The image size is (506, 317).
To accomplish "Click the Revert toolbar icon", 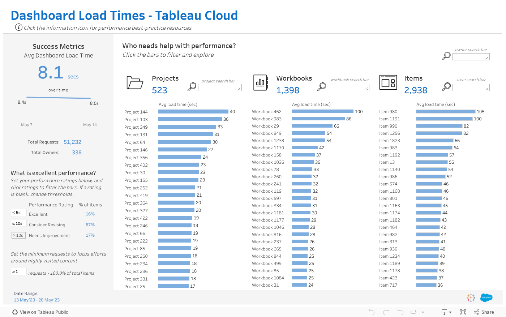I will (x=400, y=312).
